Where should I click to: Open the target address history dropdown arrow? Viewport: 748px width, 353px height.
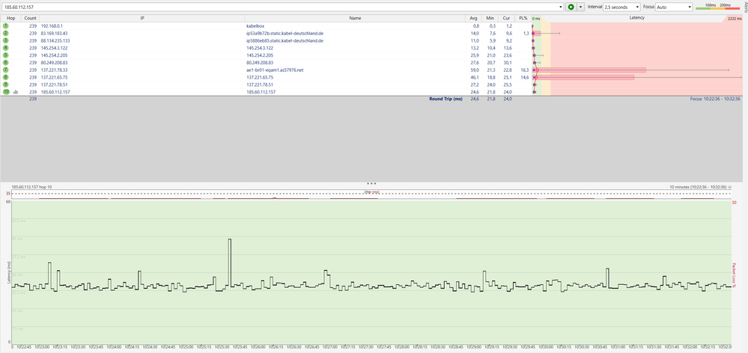[x=561, y=7]
